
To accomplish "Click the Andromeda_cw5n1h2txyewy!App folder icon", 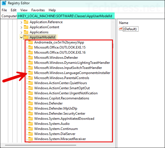I will pos(31,42).
